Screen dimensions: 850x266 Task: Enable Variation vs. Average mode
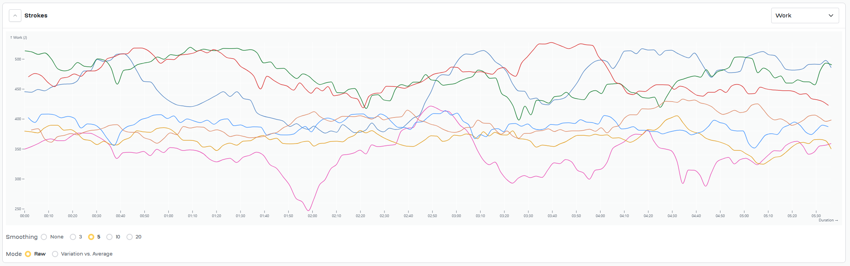coord(55,254)
